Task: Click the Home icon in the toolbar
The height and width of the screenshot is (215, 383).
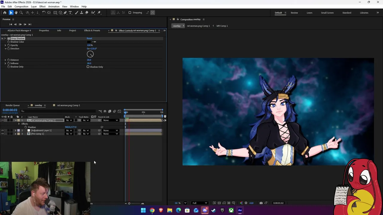Action: [5, 13]
